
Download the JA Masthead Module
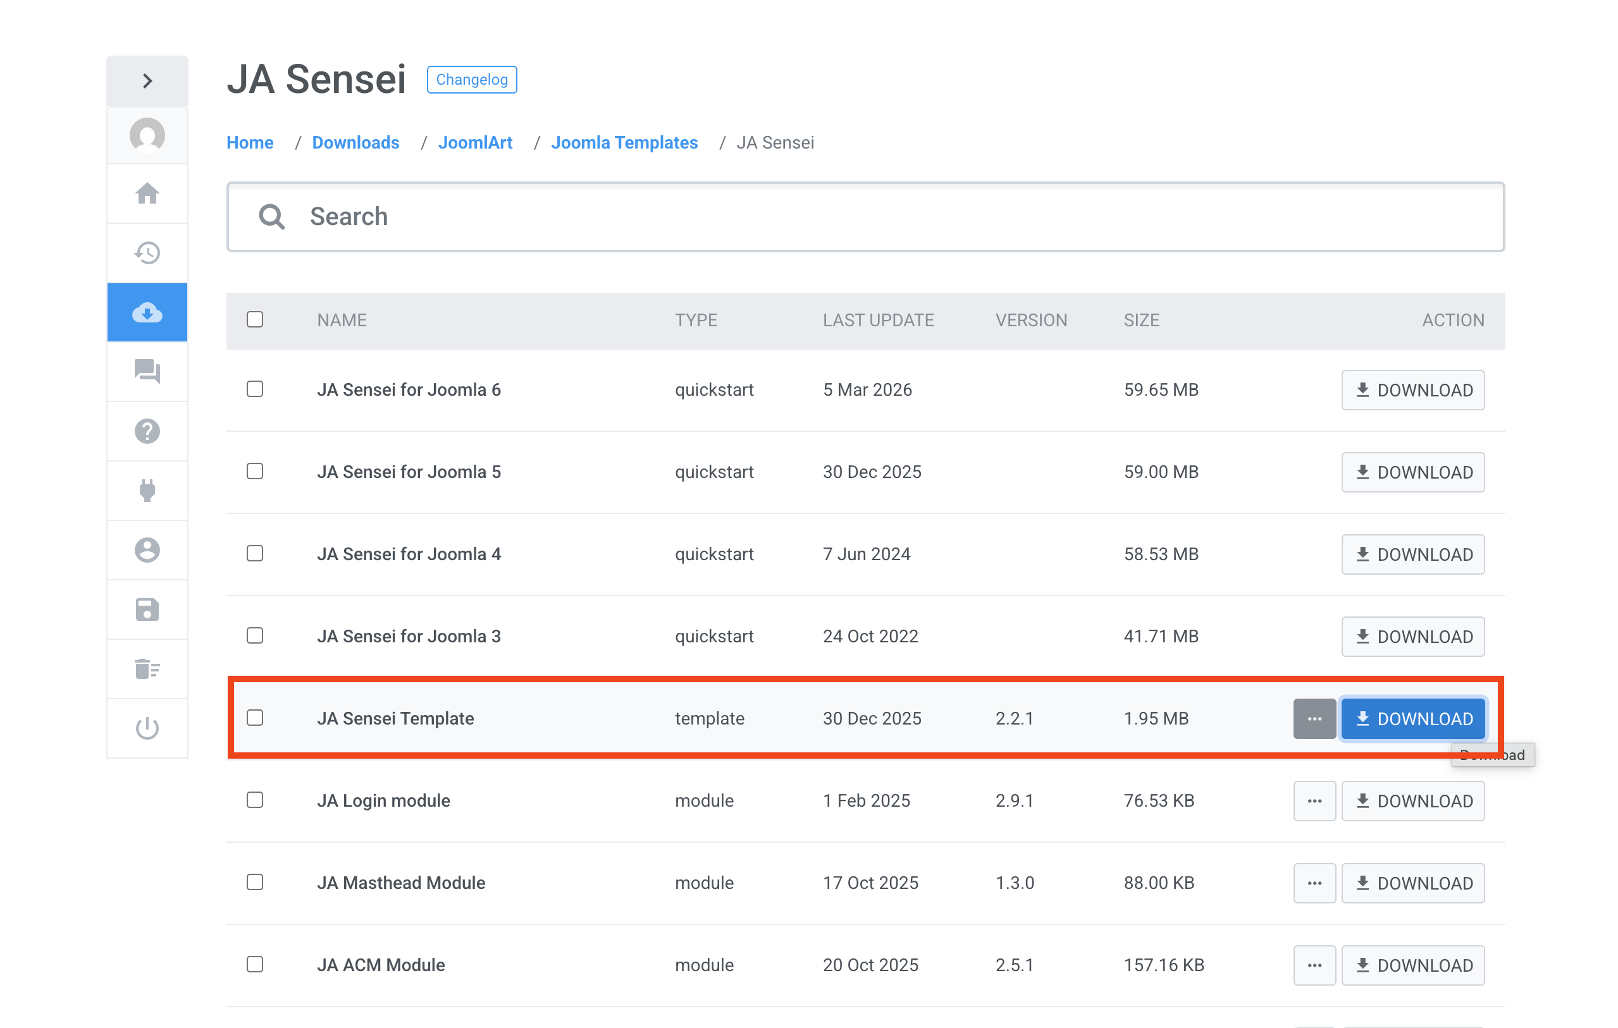(x=1413, y=883)
